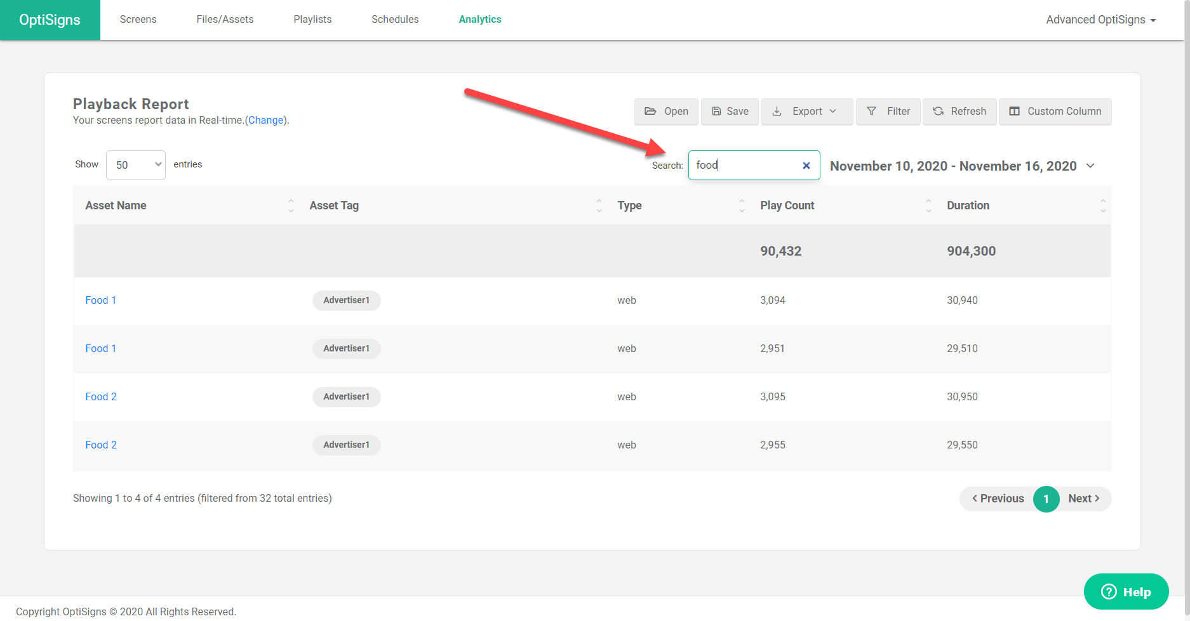Go to Next page
1190x621 pixels.
click(x=1084, y=499)
